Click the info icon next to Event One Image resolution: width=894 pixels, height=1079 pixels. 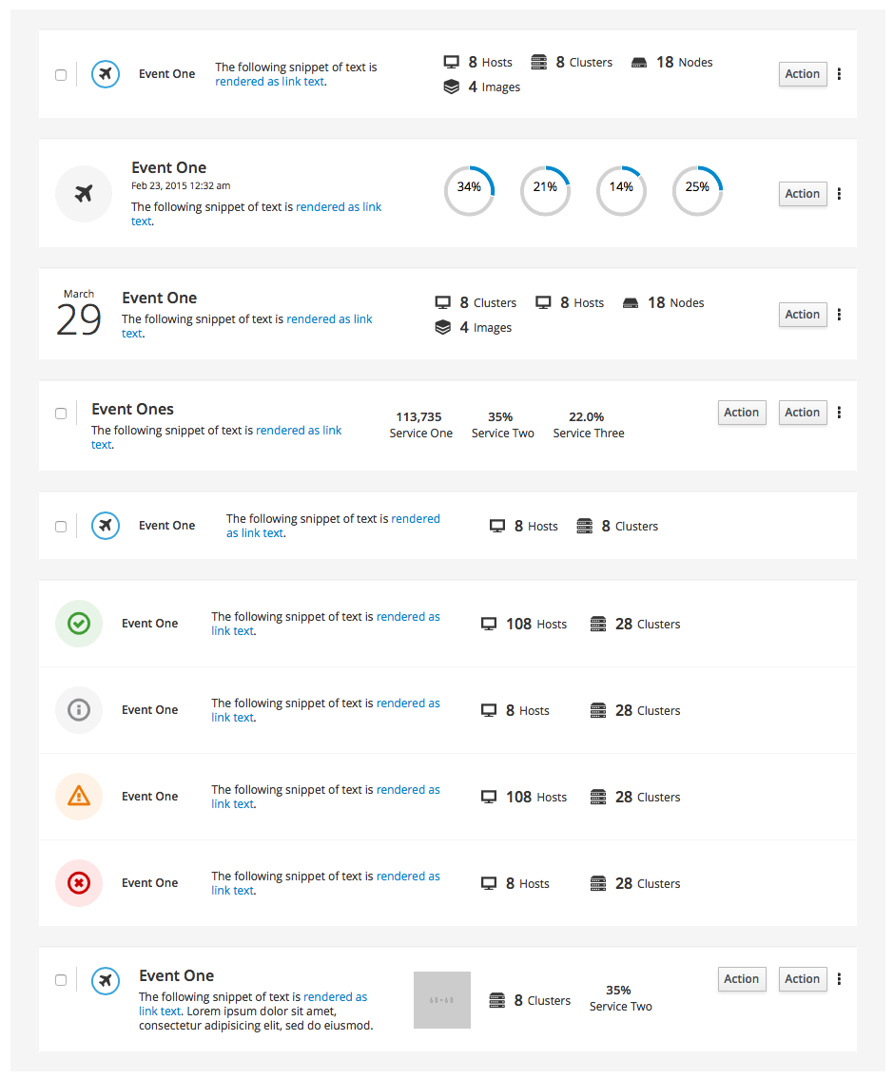point(79,709)
